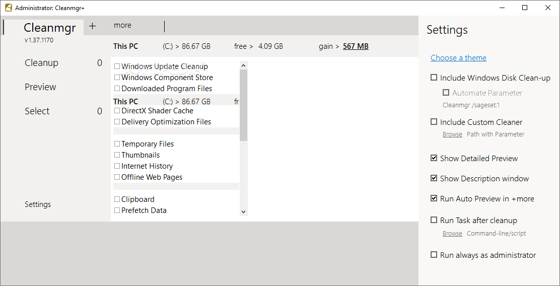Check Delivery Optimization Files
Viewport: 560px width, 286px height.
pos(117,122)
